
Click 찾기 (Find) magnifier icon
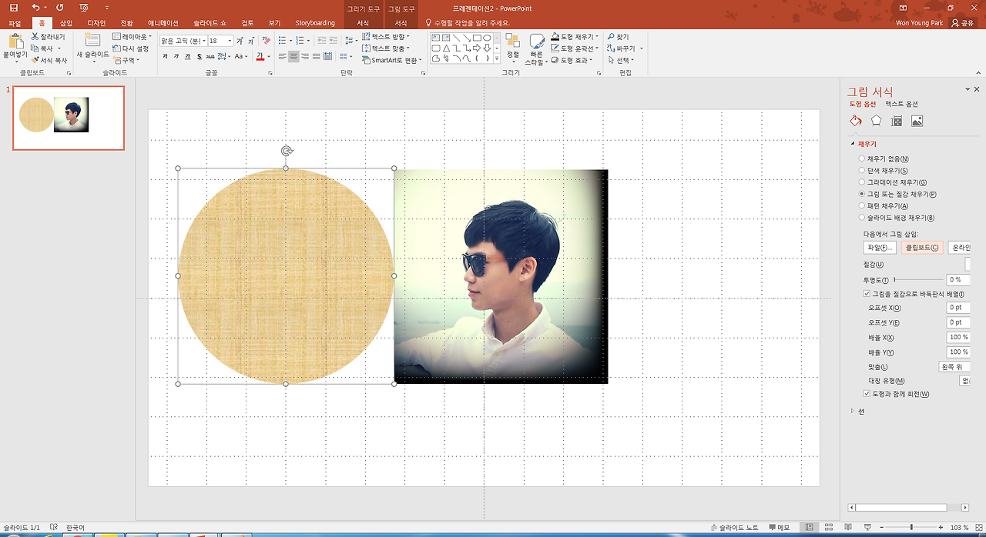(611, 37)
